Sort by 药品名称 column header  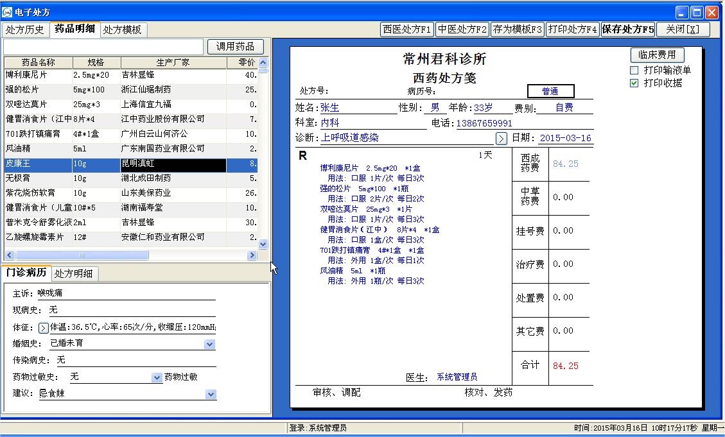tap(39, 62)
